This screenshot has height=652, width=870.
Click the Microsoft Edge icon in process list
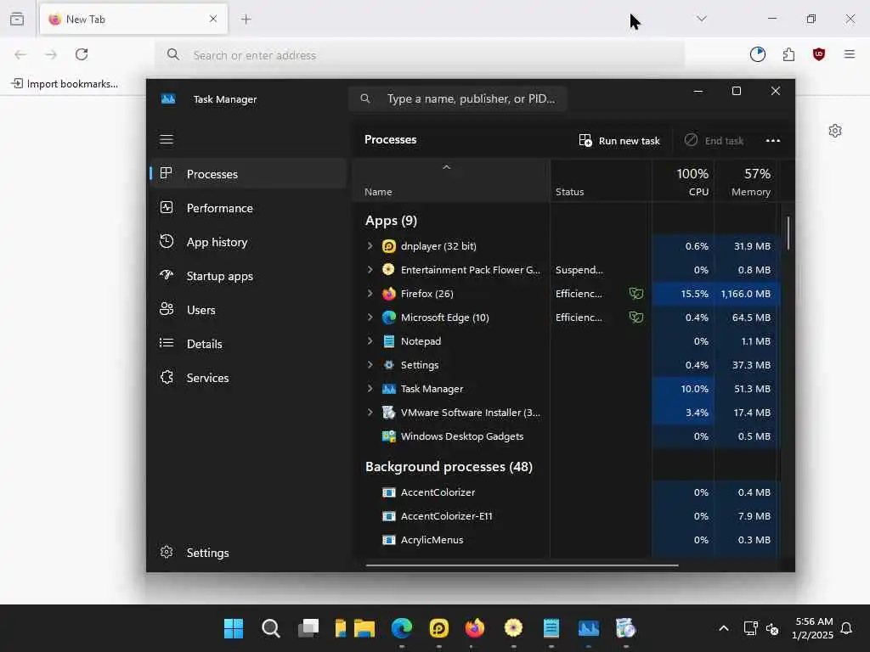point(389,318)
